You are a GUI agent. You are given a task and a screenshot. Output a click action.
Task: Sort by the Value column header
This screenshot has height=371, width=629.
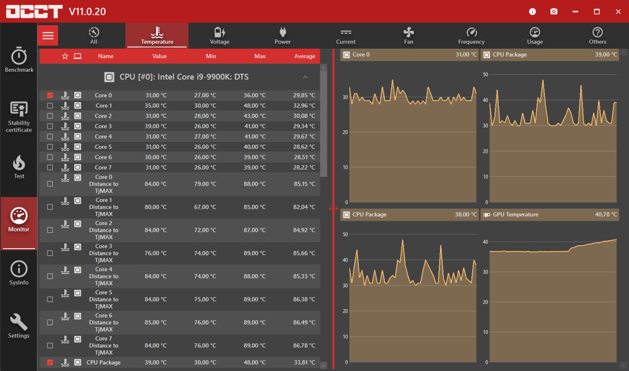click(x=159, y=56)
